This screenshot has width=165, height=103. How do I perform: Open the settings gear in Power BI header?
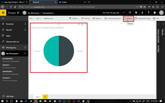pos(136,13)
